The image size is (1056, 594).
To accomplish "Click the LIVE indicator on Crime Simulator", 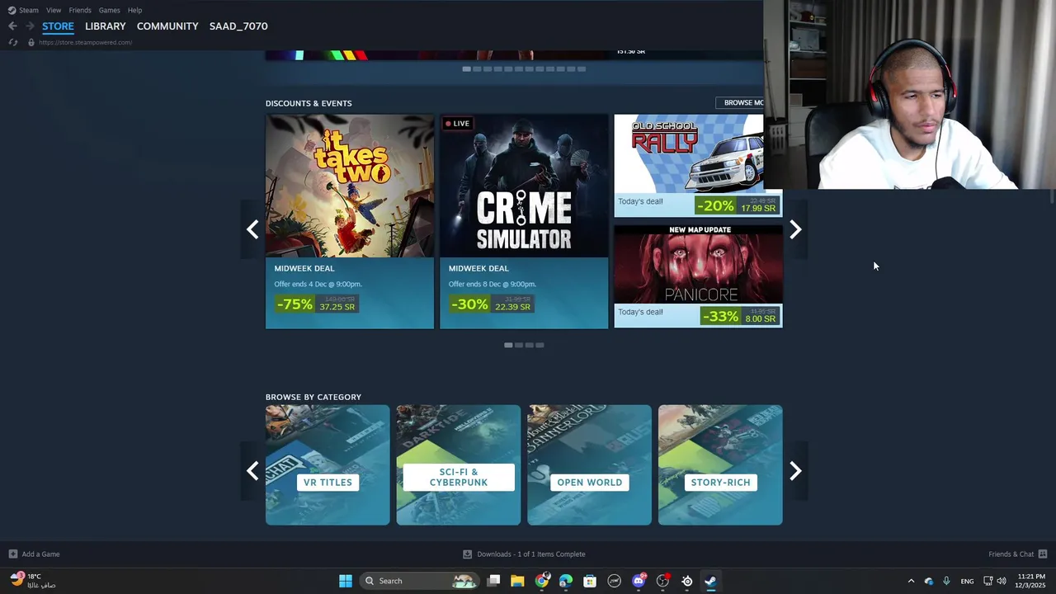I will 457,124.
